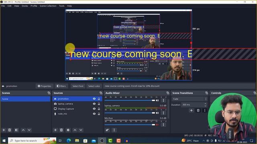
Task: Open the Edit menu
Action: click(10, 6)
